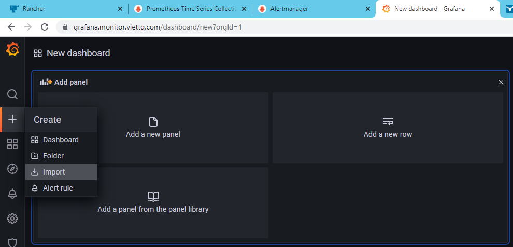
Task: Close the Prometheus browser tab
Action: pyautogui.click(x=245, y=9)
